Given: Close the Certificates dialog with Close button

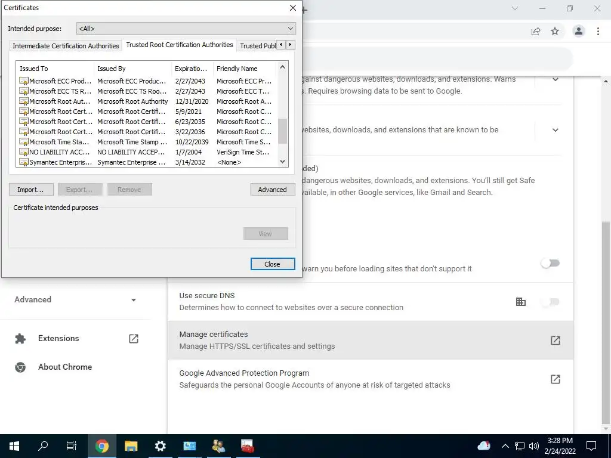Looking at the screenshot, I should 272,264.
